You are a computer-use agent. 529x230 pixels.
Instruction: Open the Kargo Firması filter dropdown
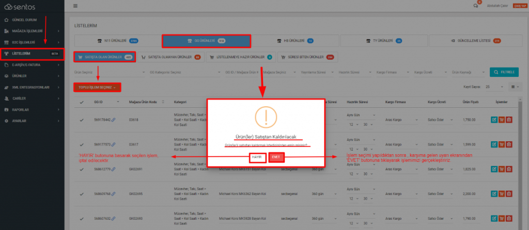point(393,72)
